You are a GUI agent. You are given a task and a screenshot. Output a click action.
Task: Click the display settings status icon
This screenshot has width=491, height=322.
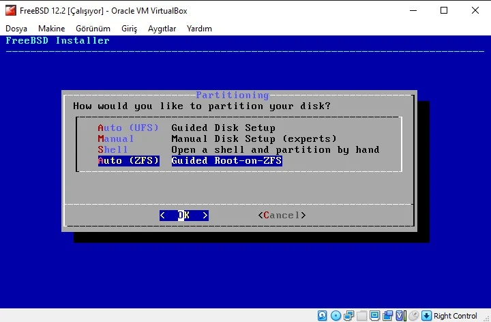pos(374,316)
